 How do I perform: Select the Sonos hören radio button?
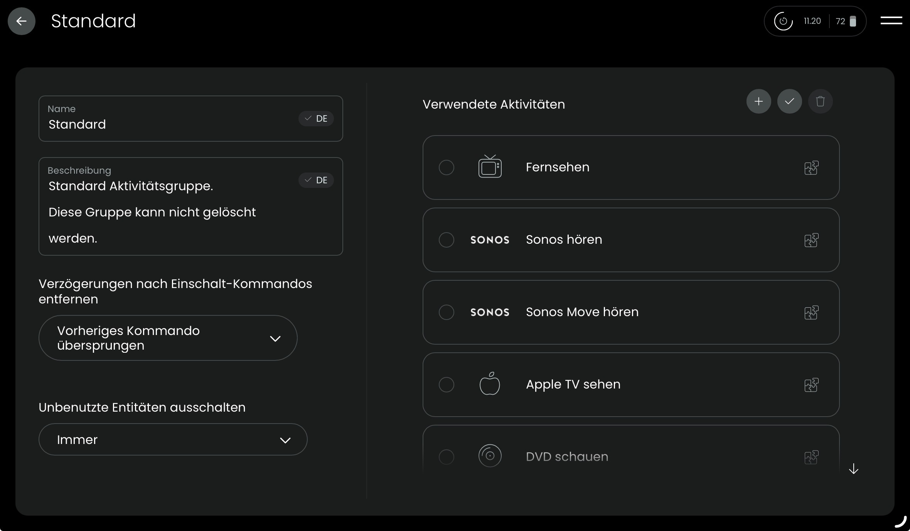(446, 240)
